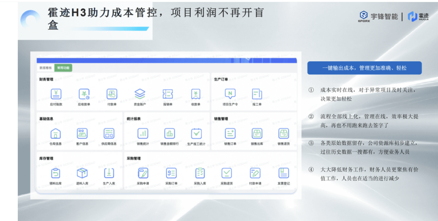This screenshot has height=221, width=438.
Task: Open the 采购入库 checklist icon
Action: (x=200, y=173)
